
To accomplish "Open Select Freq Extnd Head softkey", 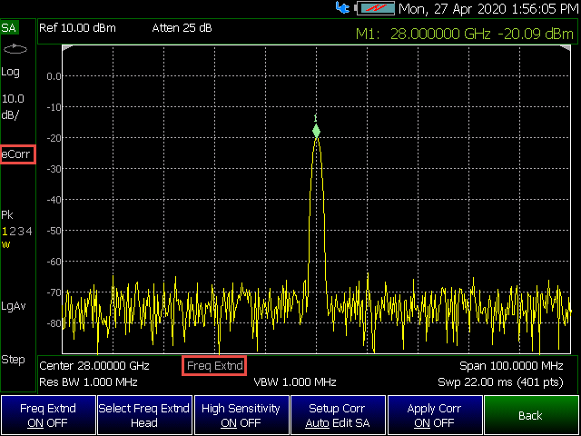I will click(x=144, y=415).
